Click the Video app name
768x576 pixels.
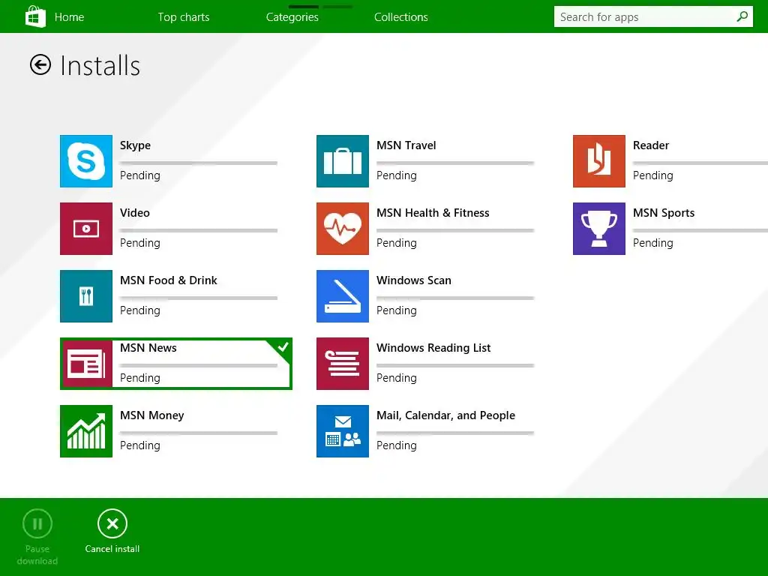tap(135, 213)
